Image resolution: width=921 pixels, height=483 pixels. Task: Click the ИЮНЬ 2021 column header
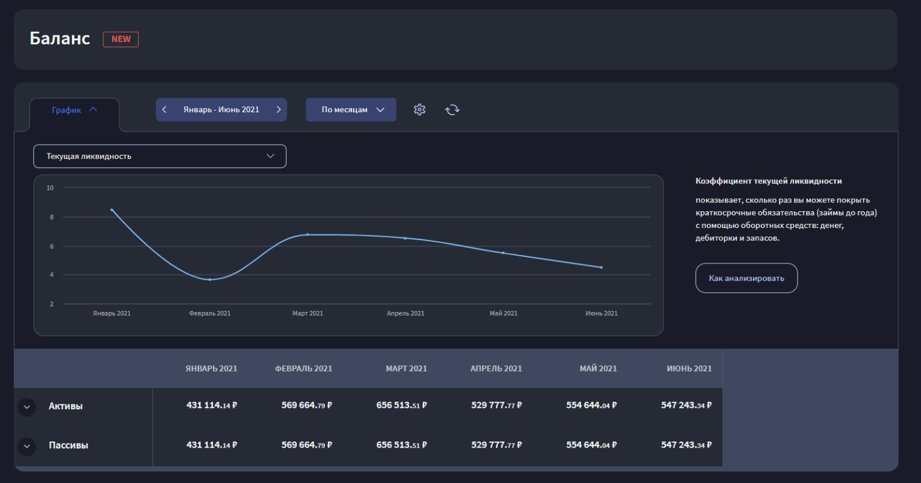click(690, 368)
